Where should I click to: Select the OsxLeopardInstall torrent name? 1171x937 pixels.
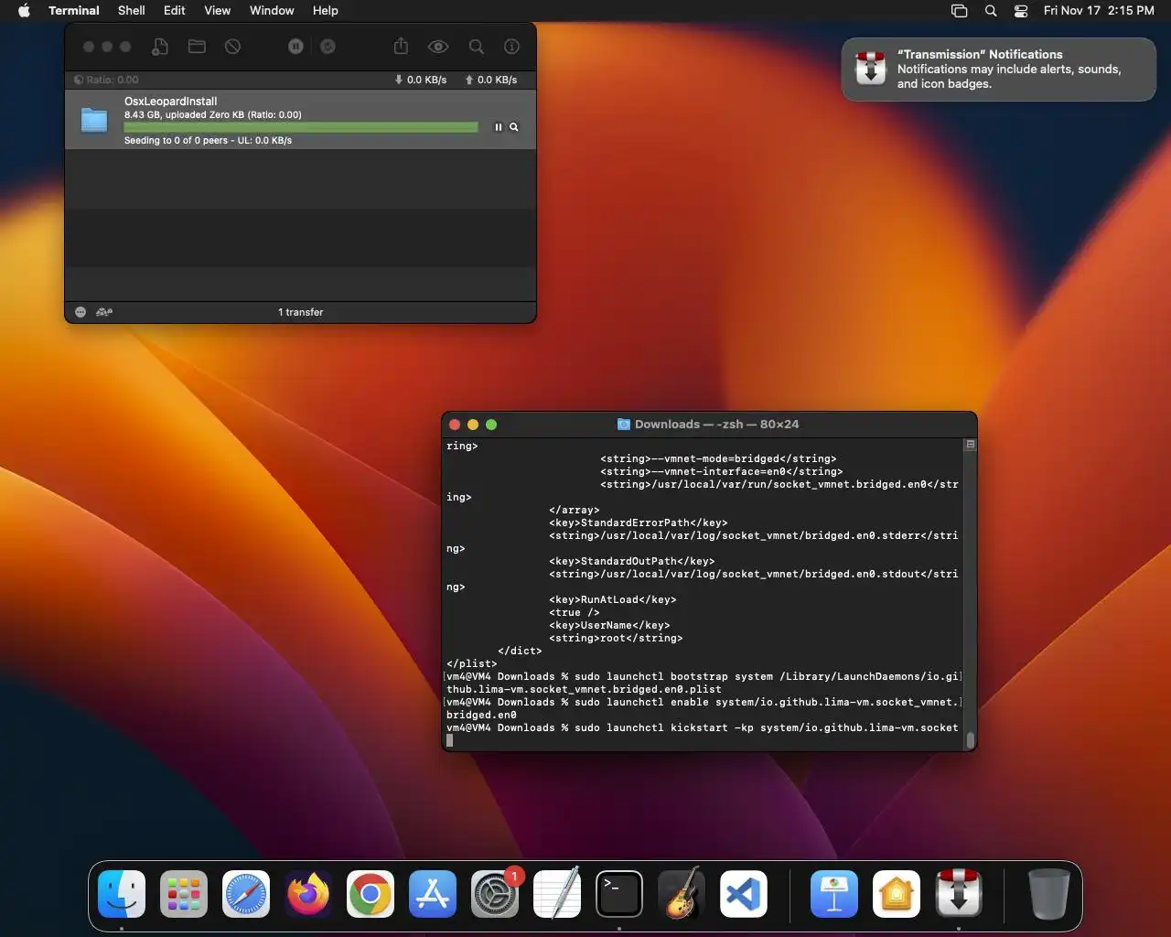point(170,102)
